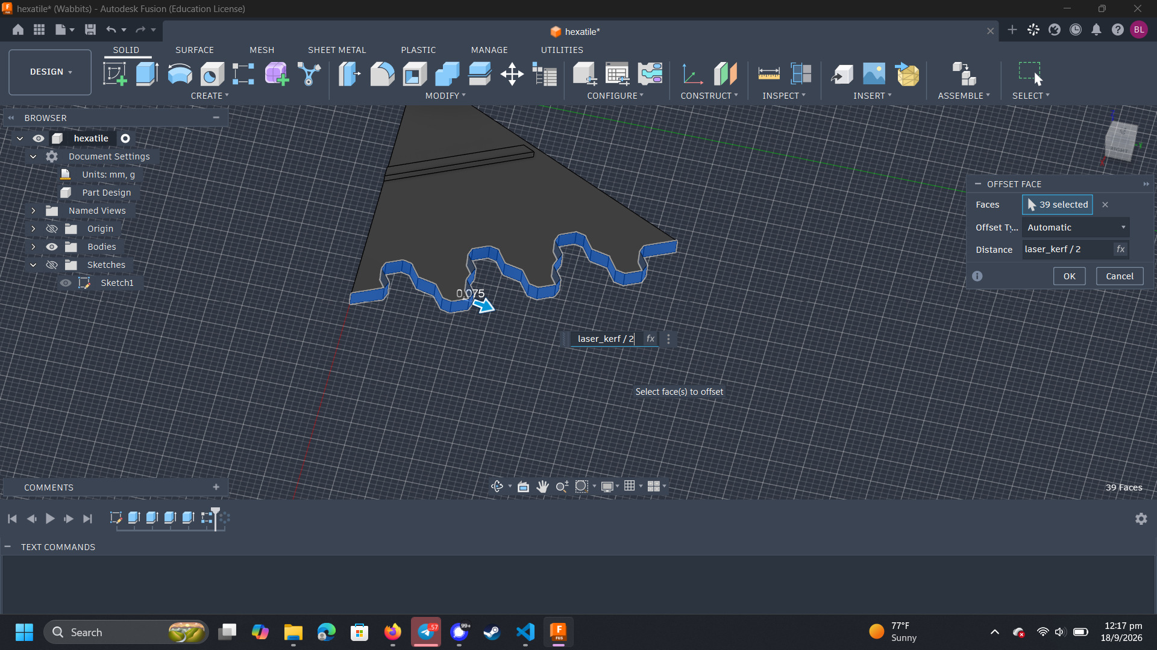This screenshot has width=1157, height=650.
Task: Select the Shell tool
Action: pyautogui.click(x=415, y=74)
